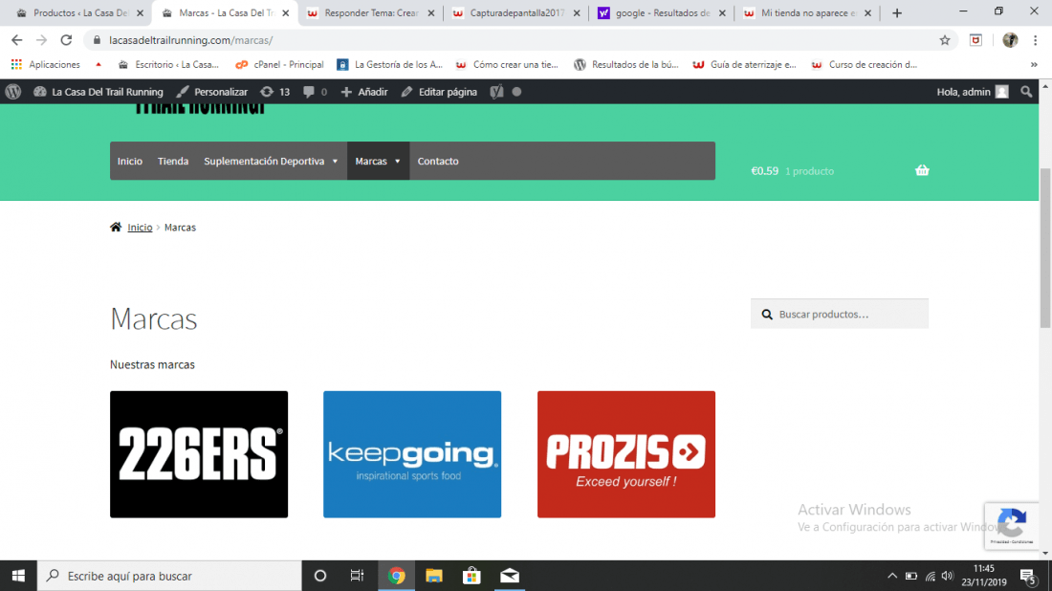Open the Aplicaciones apps grid bookmark
The height and width of the screenshot is (591, 1052).
(x=46, y=64)
